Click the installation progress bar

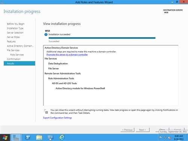click(x=102, y=38)
